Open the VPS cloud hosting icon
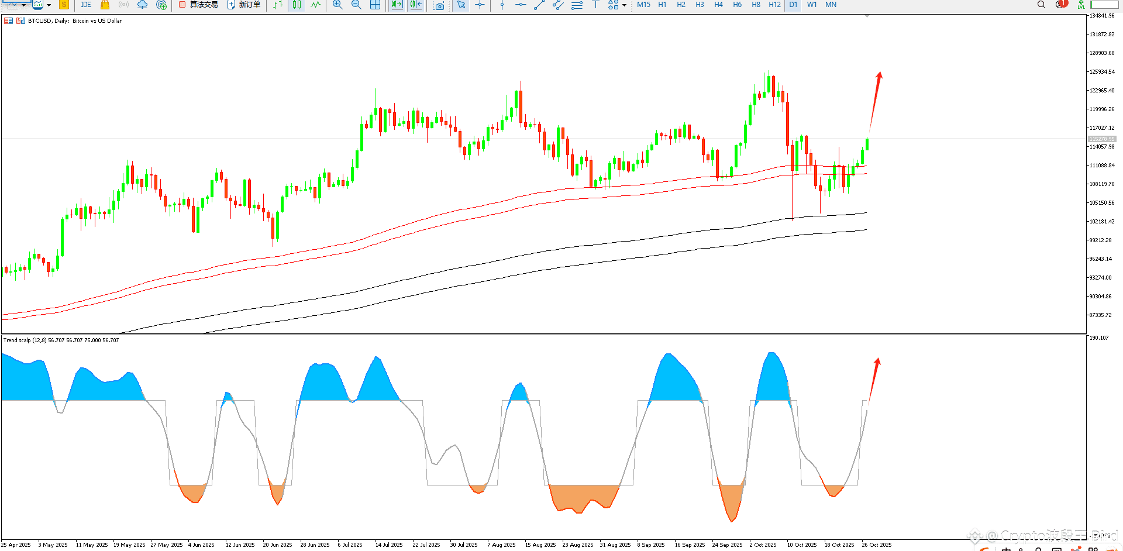The height and width of the screenshot is (551, 1123). point(142,5)
